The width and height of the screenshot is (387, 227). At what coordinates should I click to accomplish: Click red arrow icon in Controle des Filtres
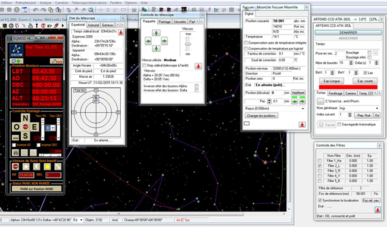pos(377,210)
